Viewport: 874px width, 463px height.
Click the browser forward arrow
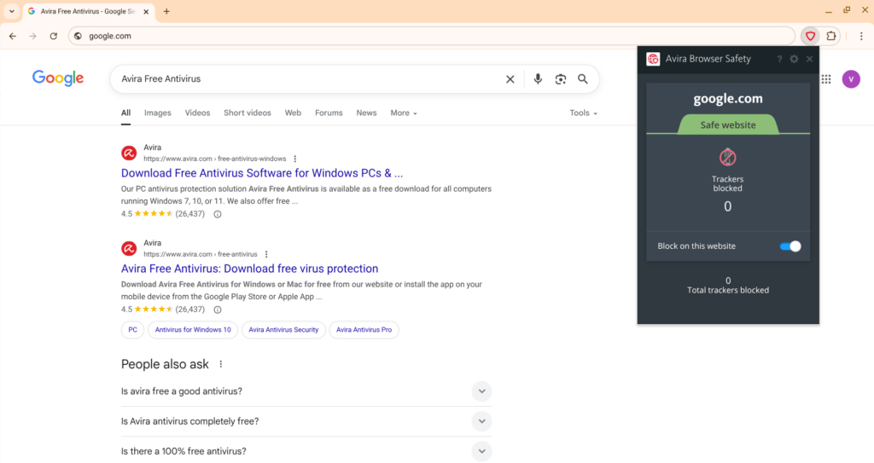pos(33,36)
